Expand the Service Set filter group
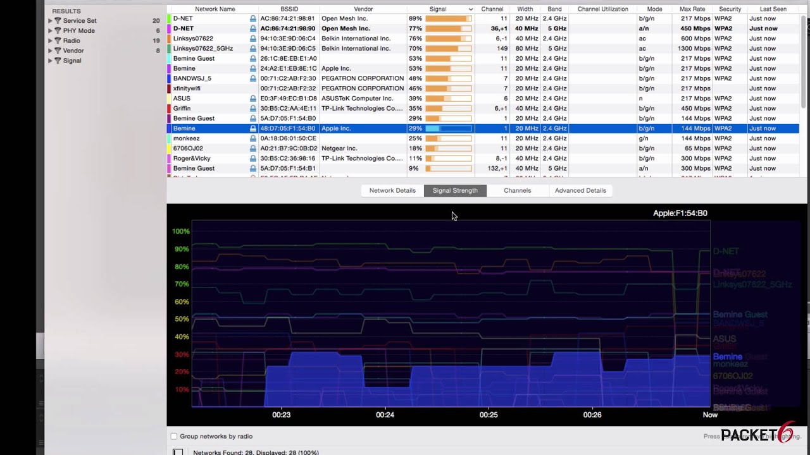810x455 pixels. tap(50, 21)
